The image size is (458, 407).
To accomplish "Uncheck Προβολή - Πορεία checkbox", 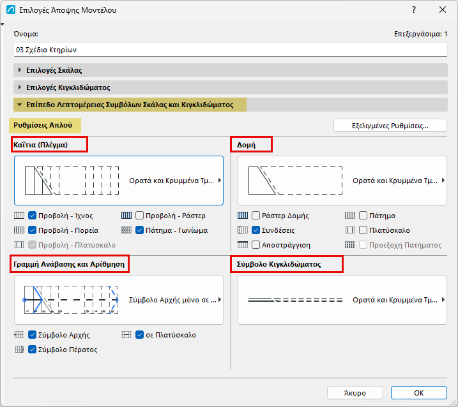I will [x=32, y=230].
